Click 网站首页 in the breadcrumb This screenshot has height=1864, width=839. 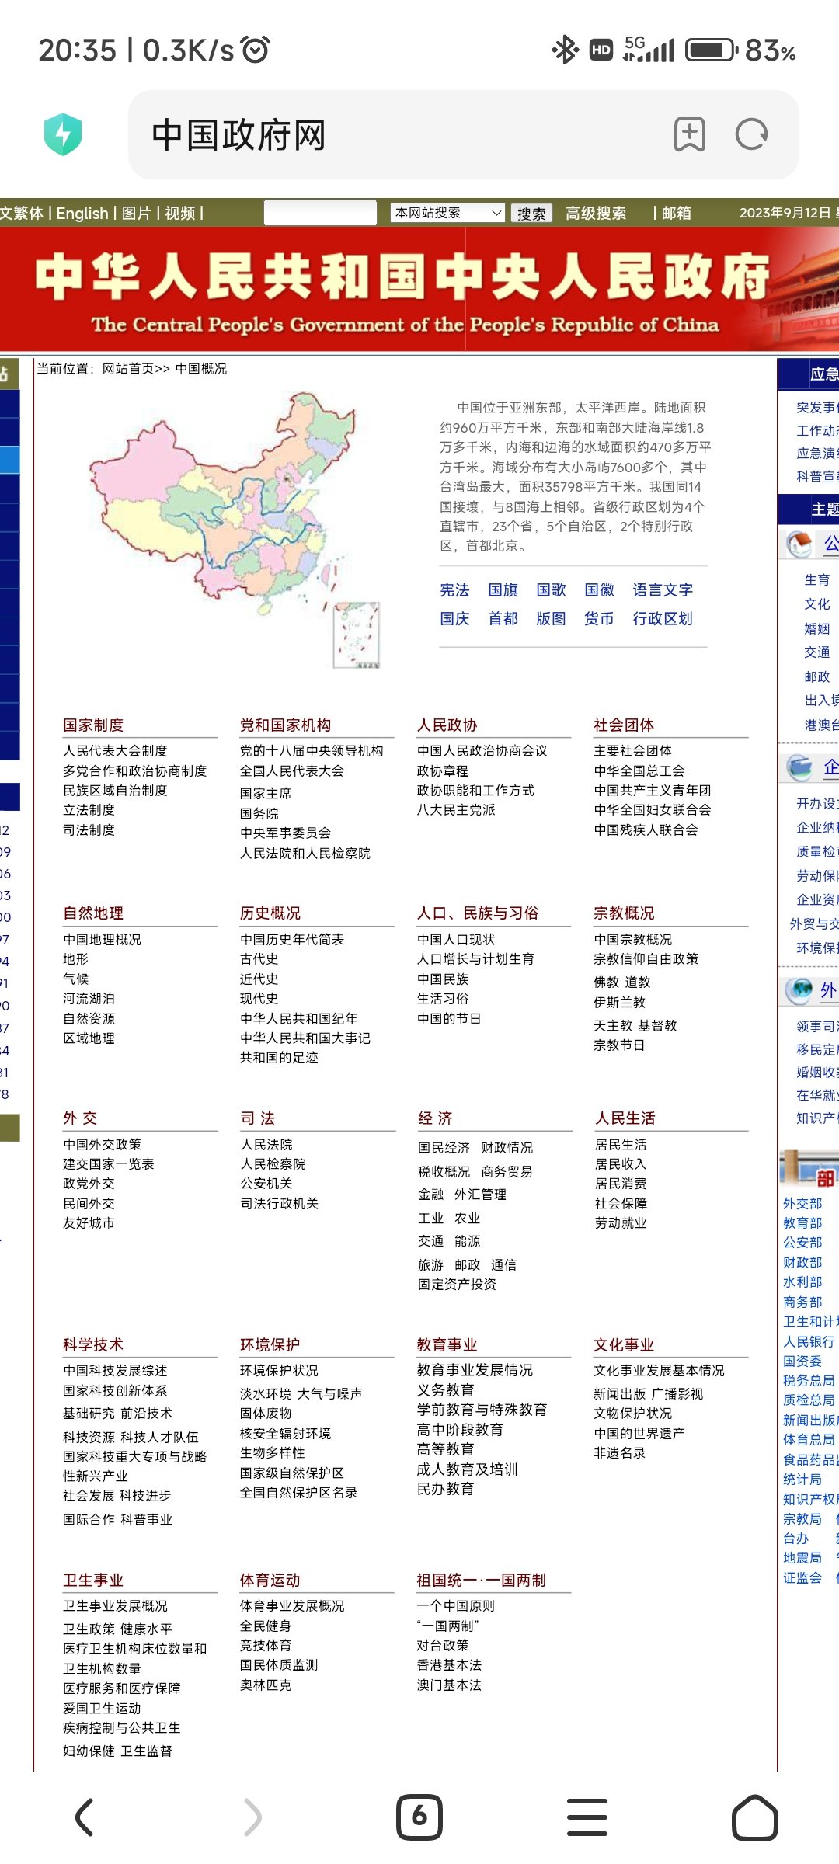click(128, 369)
